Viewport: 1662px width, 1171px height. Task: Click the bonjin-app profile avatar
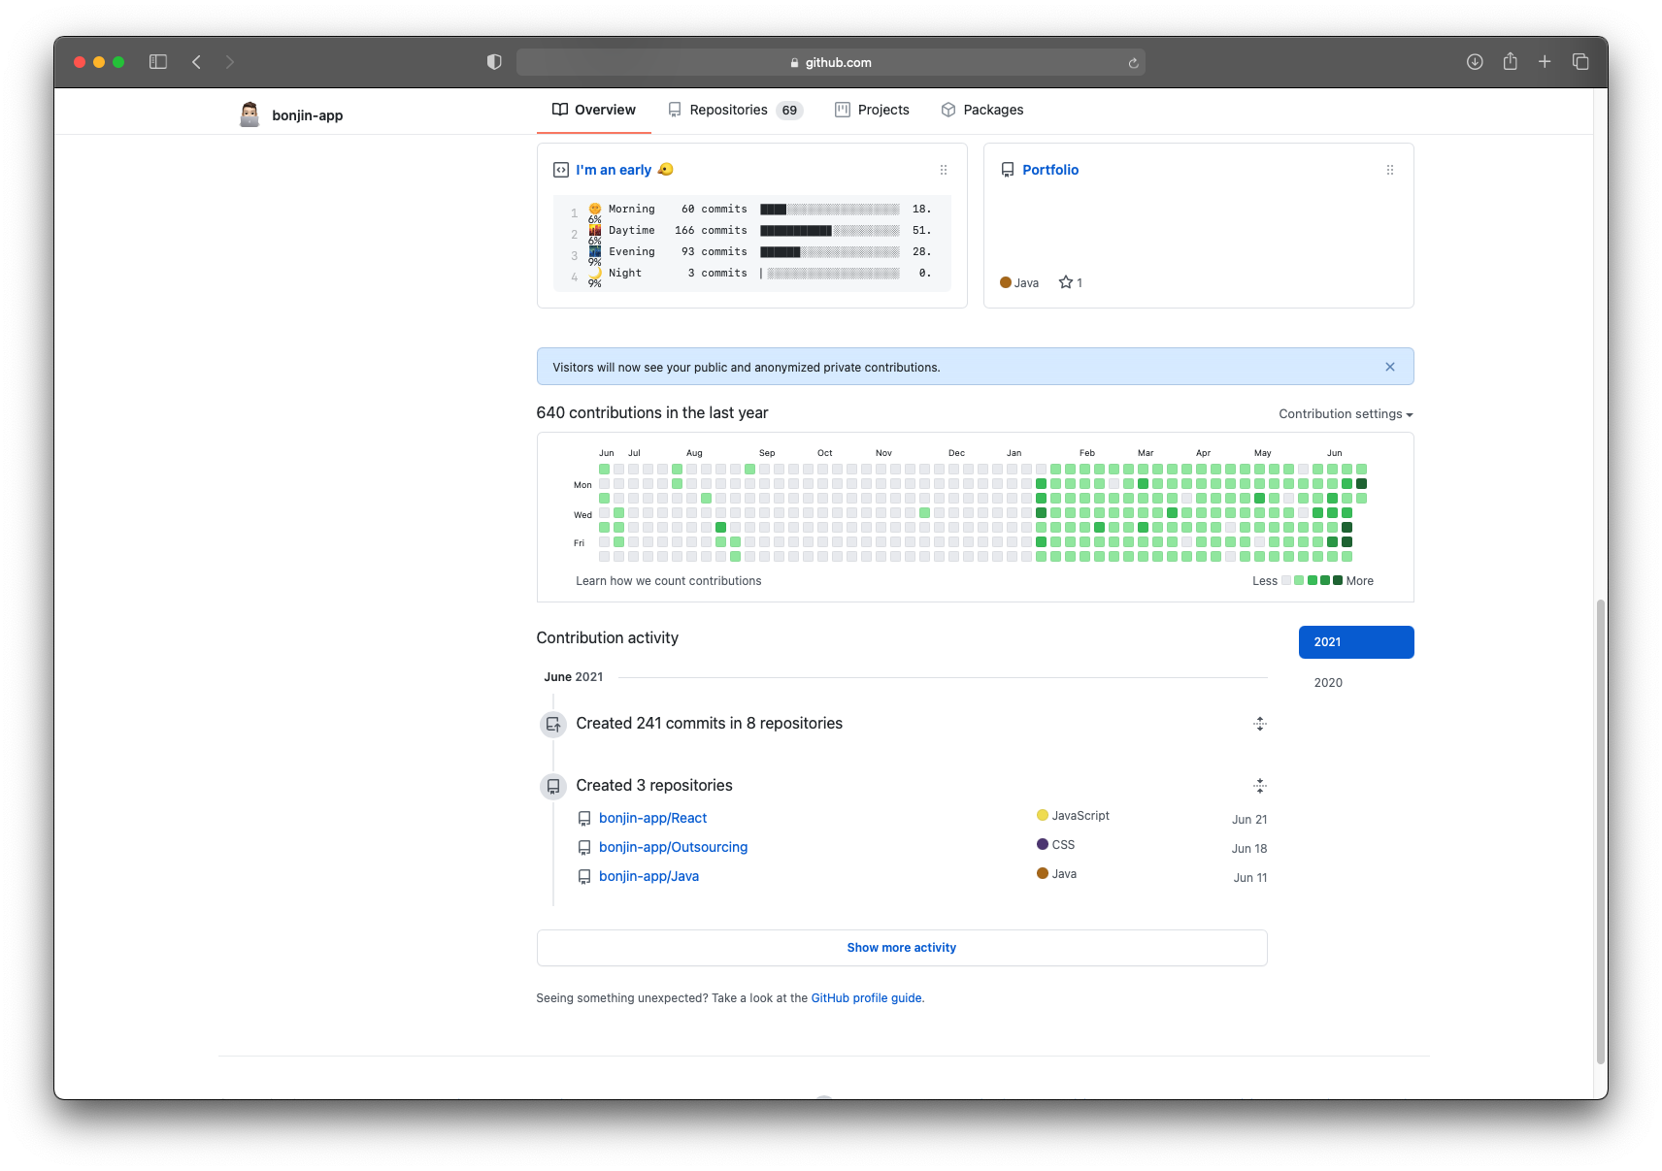pyautogui.click(x=249, y=114)
